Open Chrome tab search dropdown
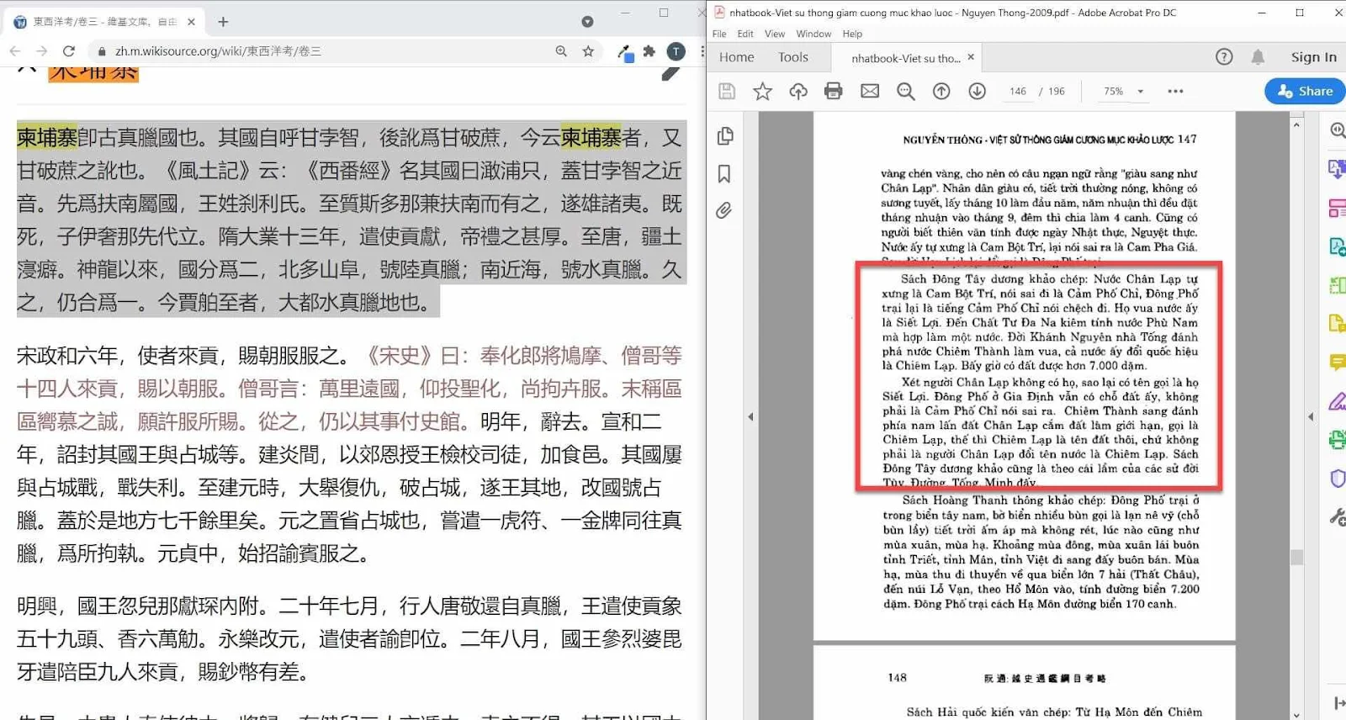This screenshot has height=720, width=1346. (x=587, y=22)
